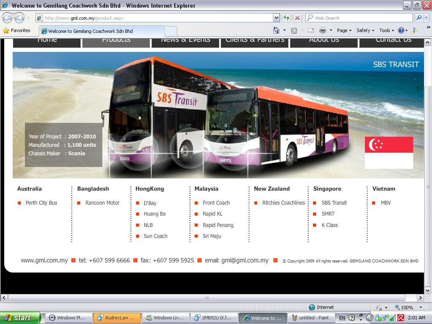The width and height of the screenshot is (432, 324).
Task: Open the Windows start menu
Action: point(20,318)
